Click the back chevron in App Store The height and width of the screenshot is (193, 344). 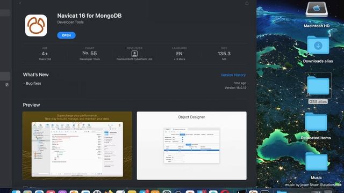20,3
